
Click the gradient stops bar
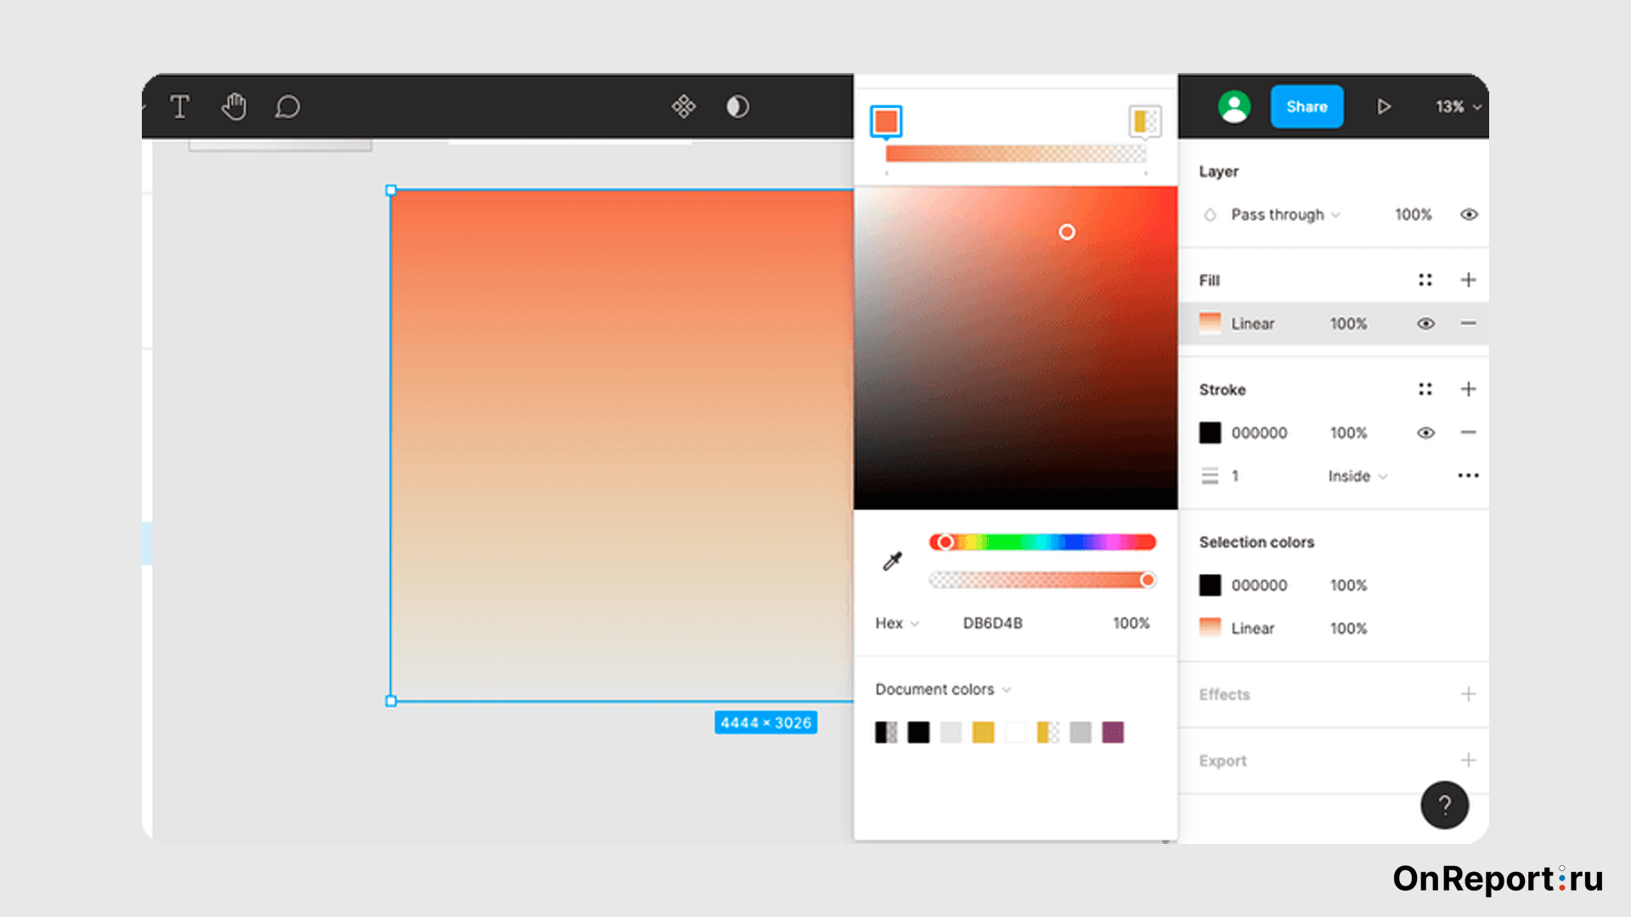pos(1016,154)
